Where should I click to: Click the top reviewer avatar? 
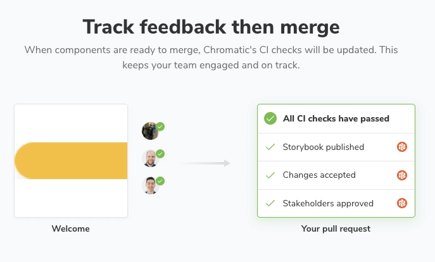150,131
